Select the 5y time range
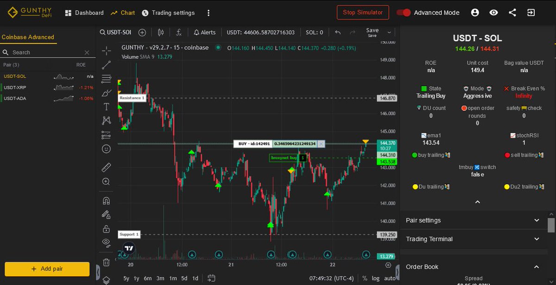 click(x=126, y=279)
